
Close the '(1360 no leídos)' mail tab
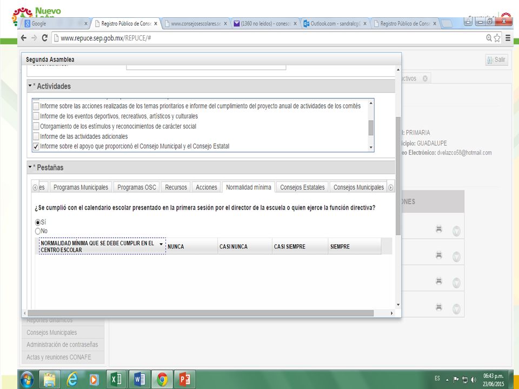coord(295,24)
